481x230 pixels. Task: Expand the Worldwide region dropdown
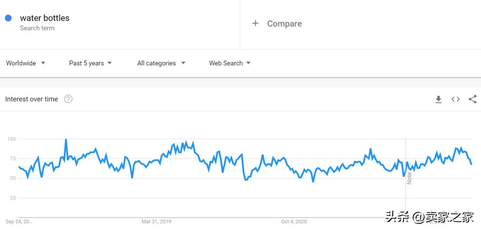pyautogui.click(x=26, y=63)
